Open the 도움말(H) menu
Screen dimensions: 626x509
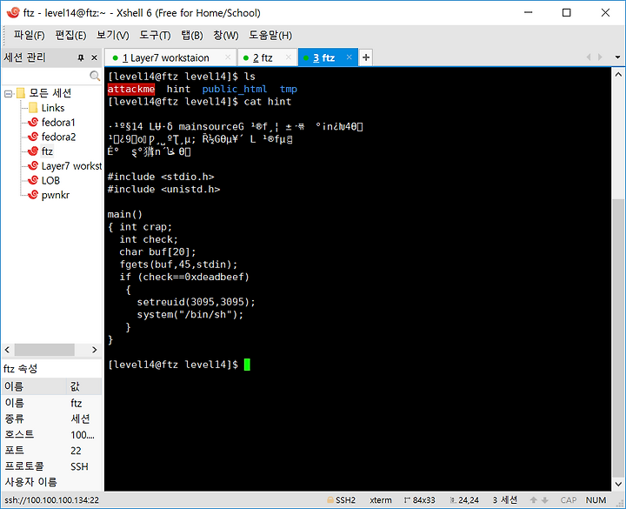pyautogui.click(x=270, y=36)
